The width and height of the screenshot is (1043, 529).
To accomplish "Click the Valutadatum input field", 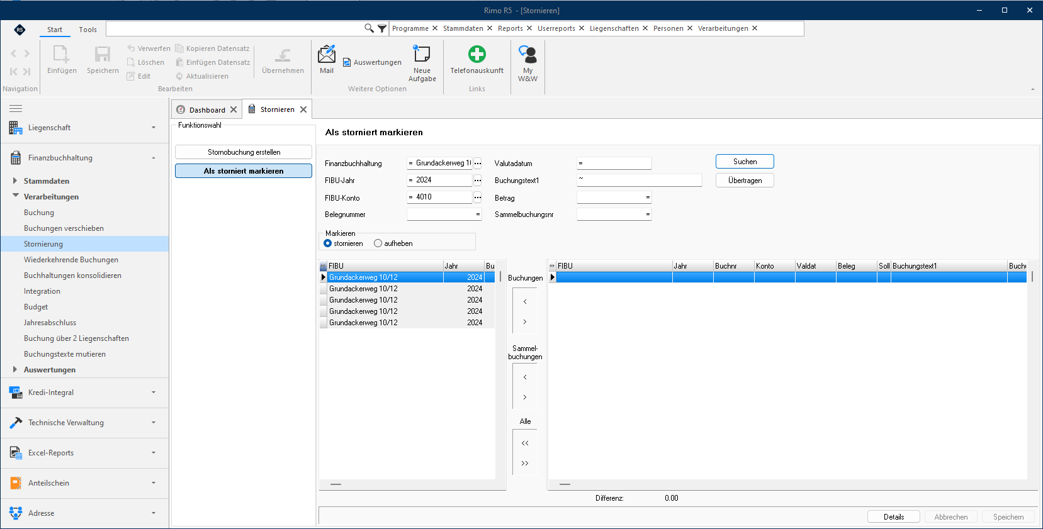I will (x=614, y=164).
